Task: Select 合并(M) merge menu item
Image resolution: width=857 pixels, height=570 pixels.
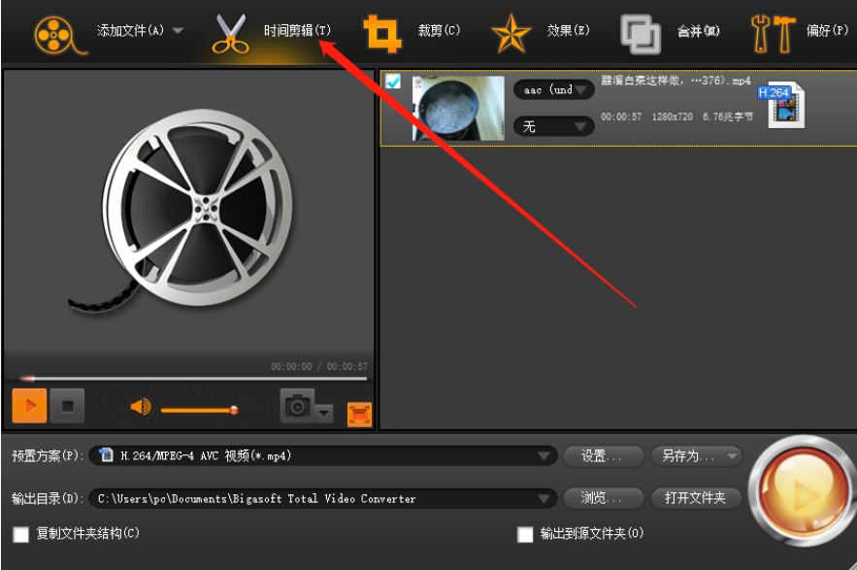Action: pos(698,31)
